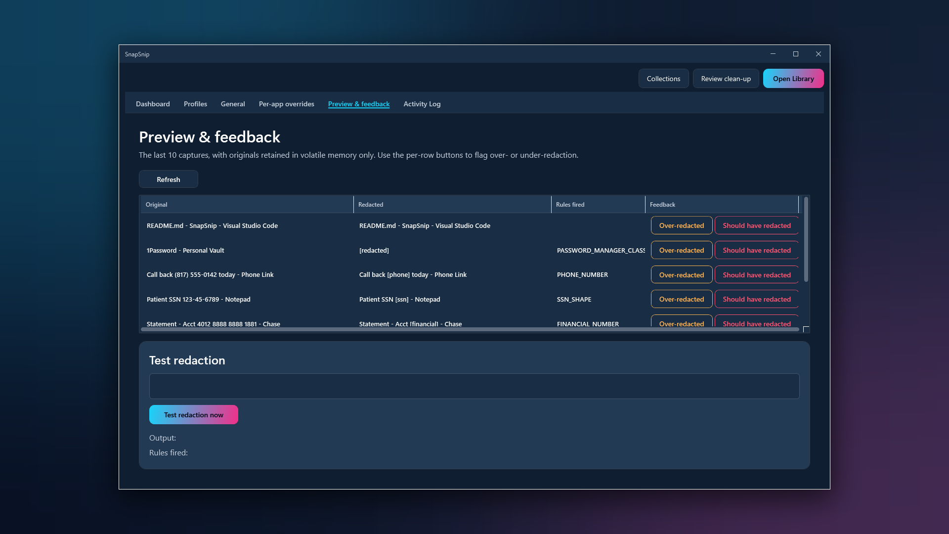The image size is (949, 534).
Task: Open the Activity Log tab
Action: [x=422, y=104]
